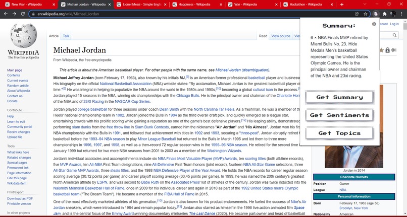Close the New Year tab

(x=54, y=5)
